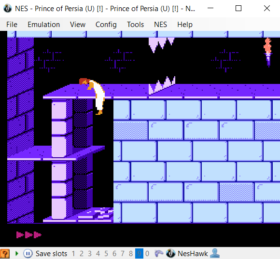Click the pink health triangles in game
This screenshot has width=280, height=259.
pos(29,235)
